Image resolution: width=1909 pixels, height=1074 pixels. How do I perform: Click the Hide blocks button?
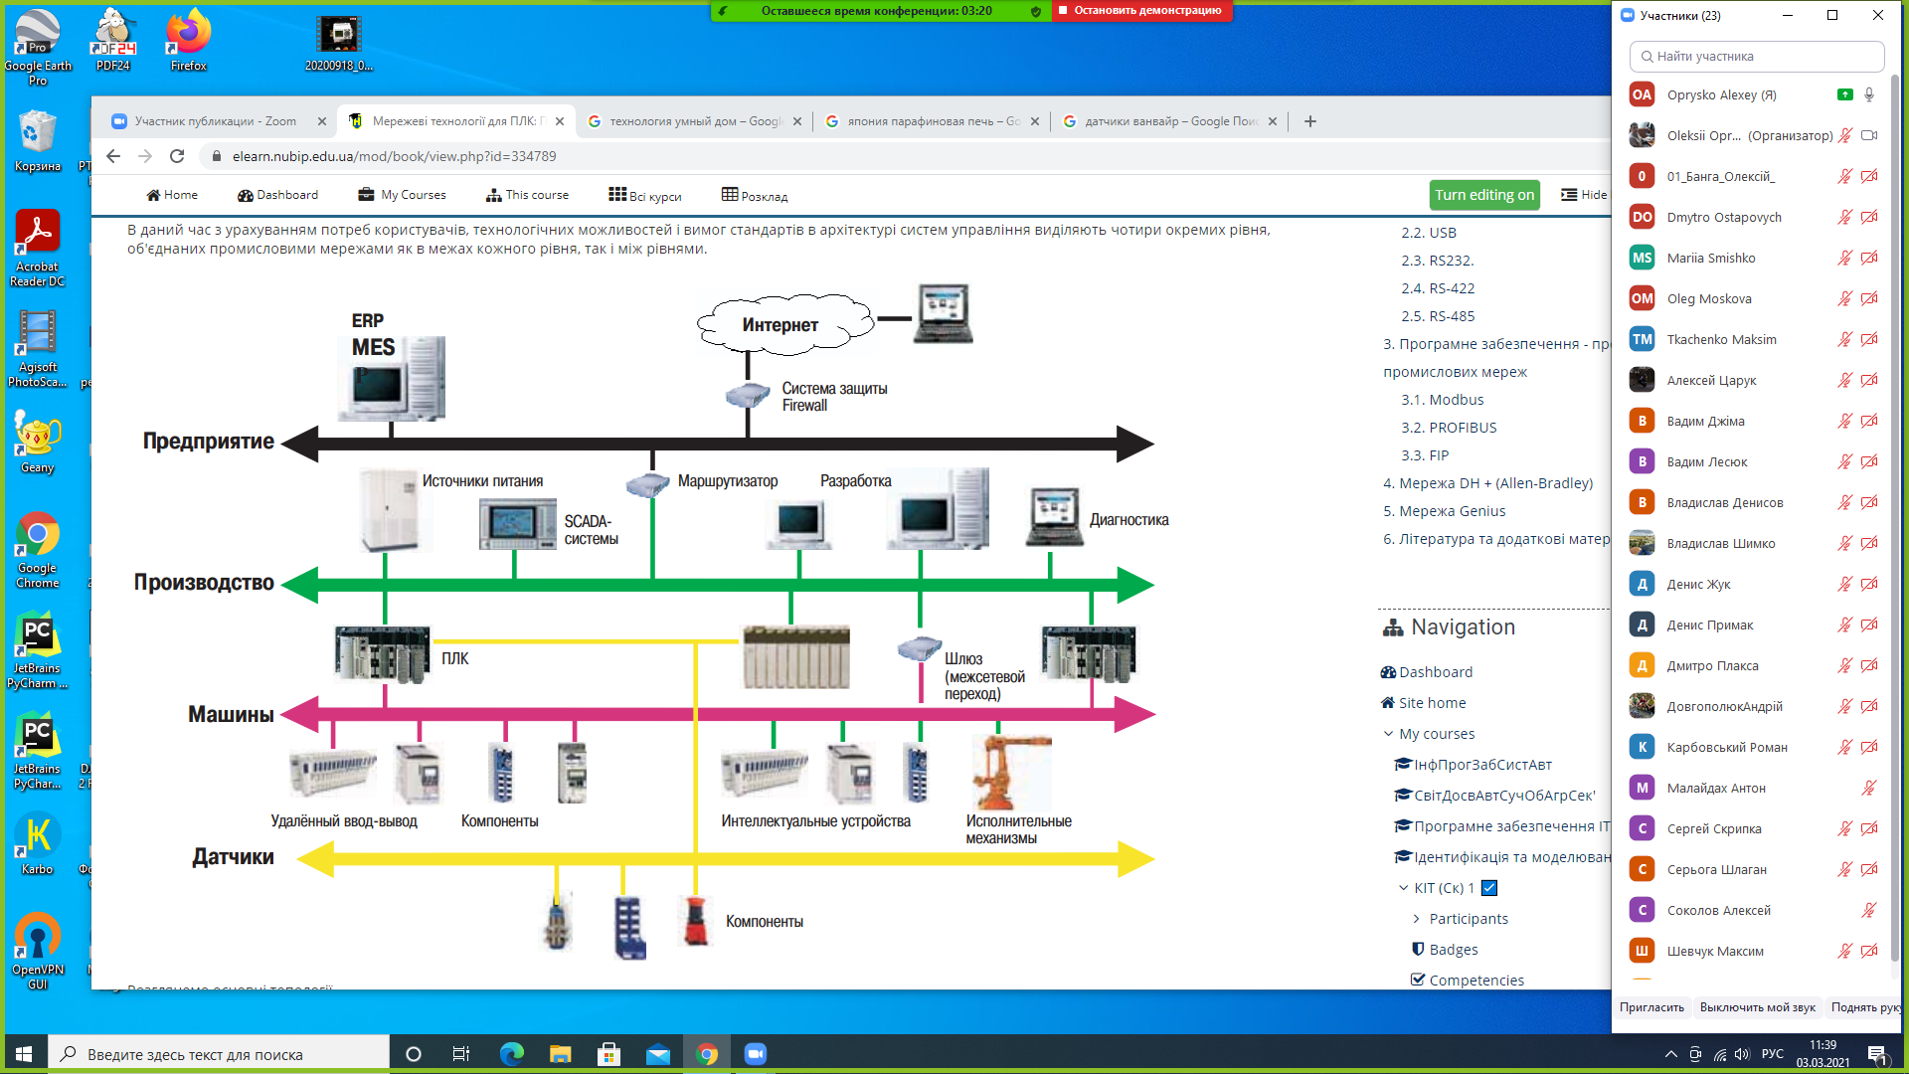tap(1584, 195)
